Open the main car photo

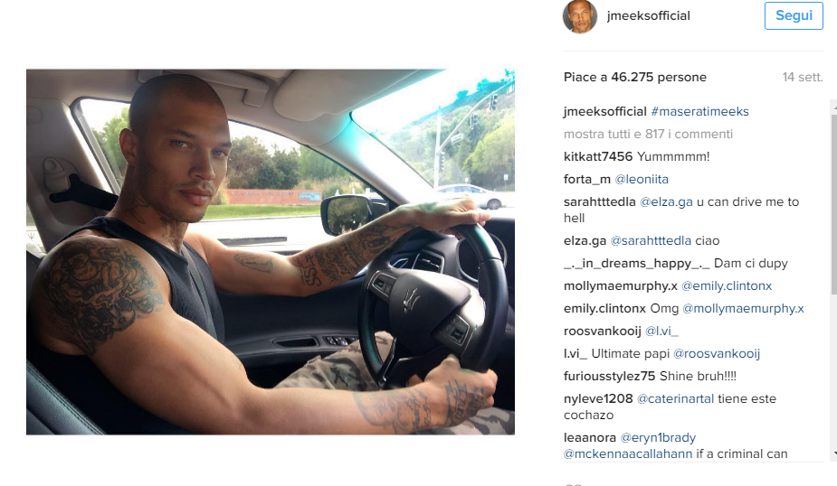(271, 251)
